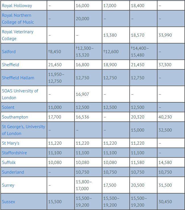Visit the Surrey link

pyautogui.click(x=8, y=185)
